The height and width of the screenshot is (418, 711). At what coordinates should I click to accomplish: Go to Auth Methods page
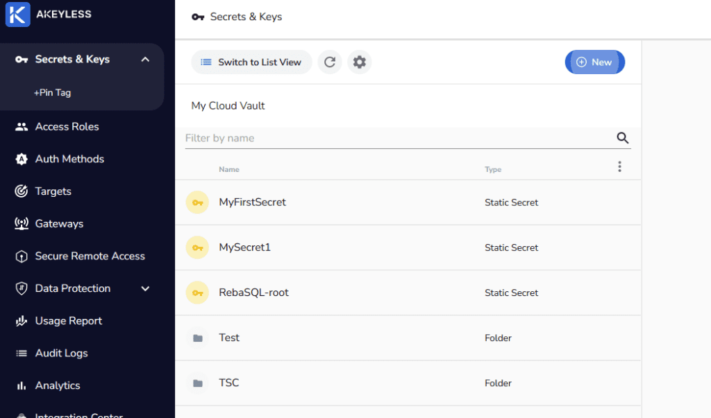[x=69, y=159]
